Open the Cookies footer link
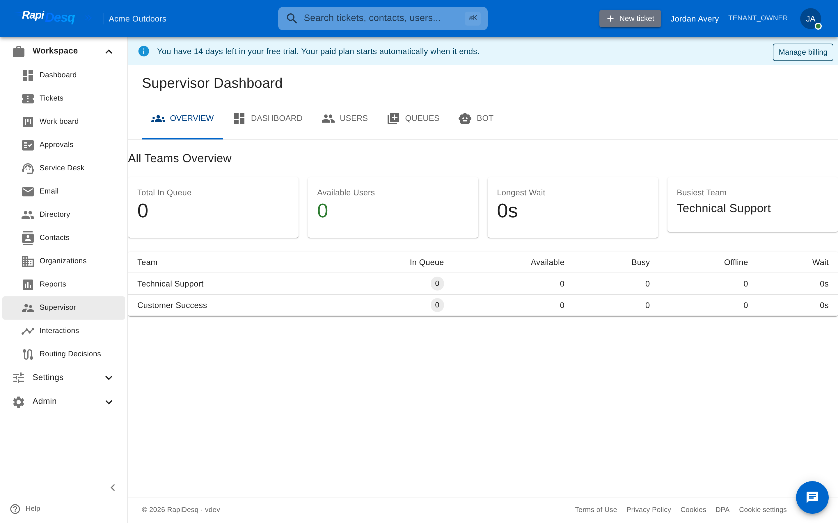The width and height of the screenshot is (838, 523). coord(693,510)
